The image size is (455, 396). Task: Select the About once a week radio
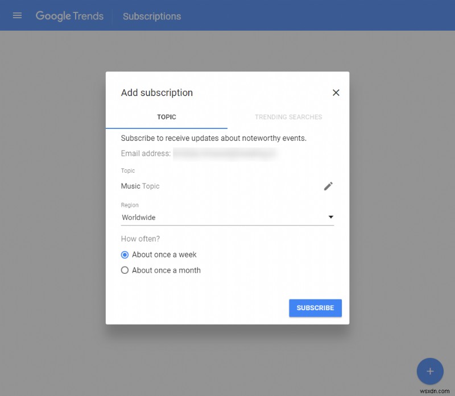(x=125, y=255)
